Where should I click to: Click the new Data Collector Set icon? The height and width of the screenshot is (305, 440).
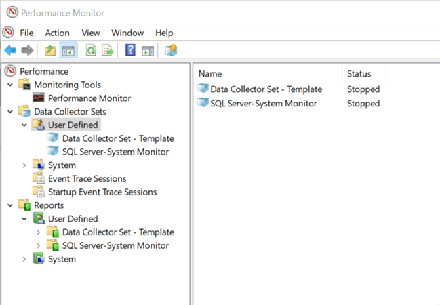coord(170,50)
